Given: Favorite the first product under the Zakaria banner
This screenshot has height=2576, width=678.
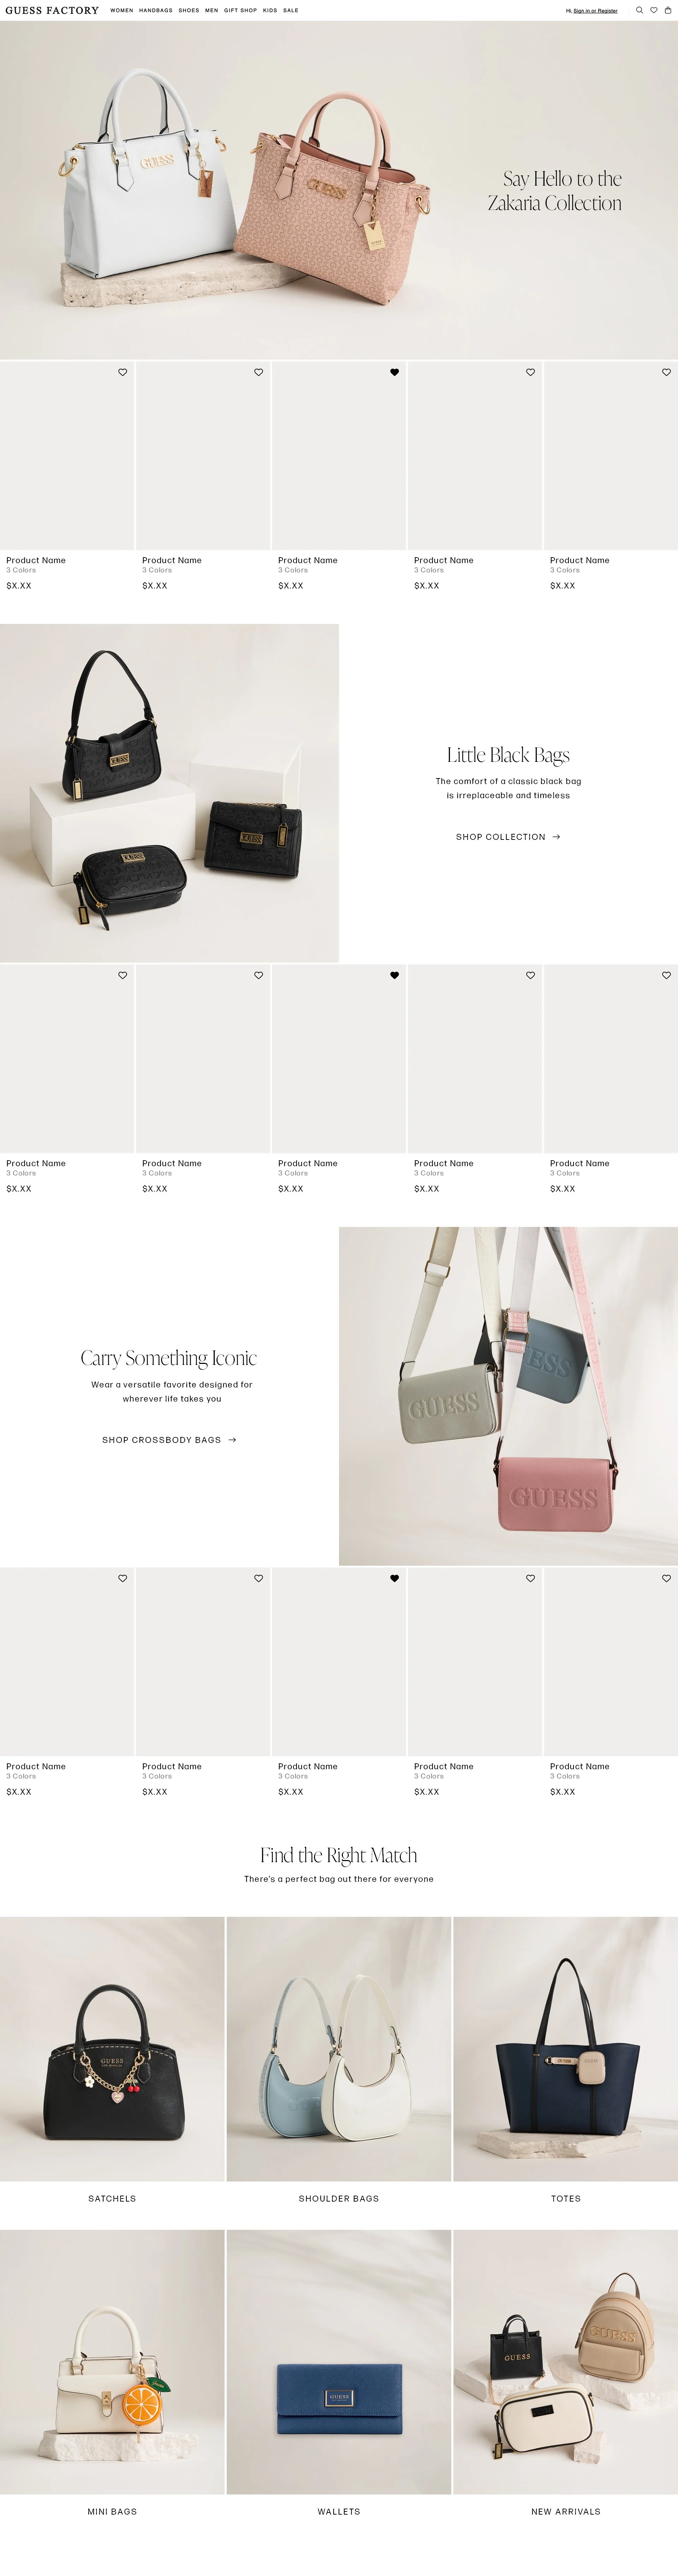Looking at the screenshot, I should coord(123,372).
